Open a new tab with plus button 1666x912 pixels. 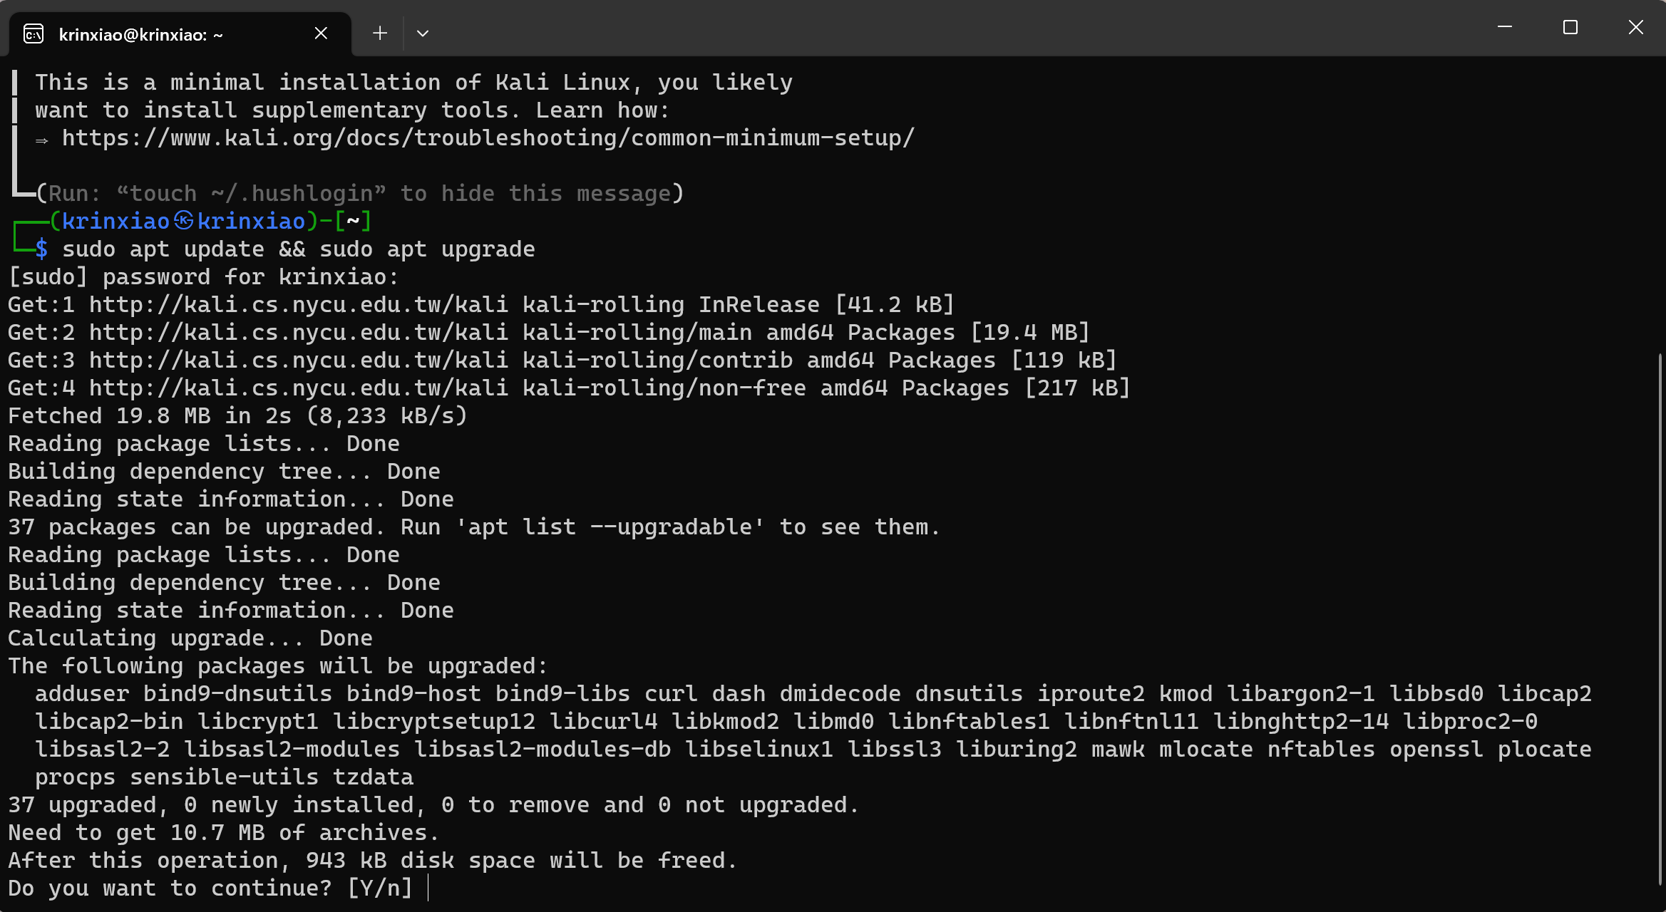click(x=380, y=33)
